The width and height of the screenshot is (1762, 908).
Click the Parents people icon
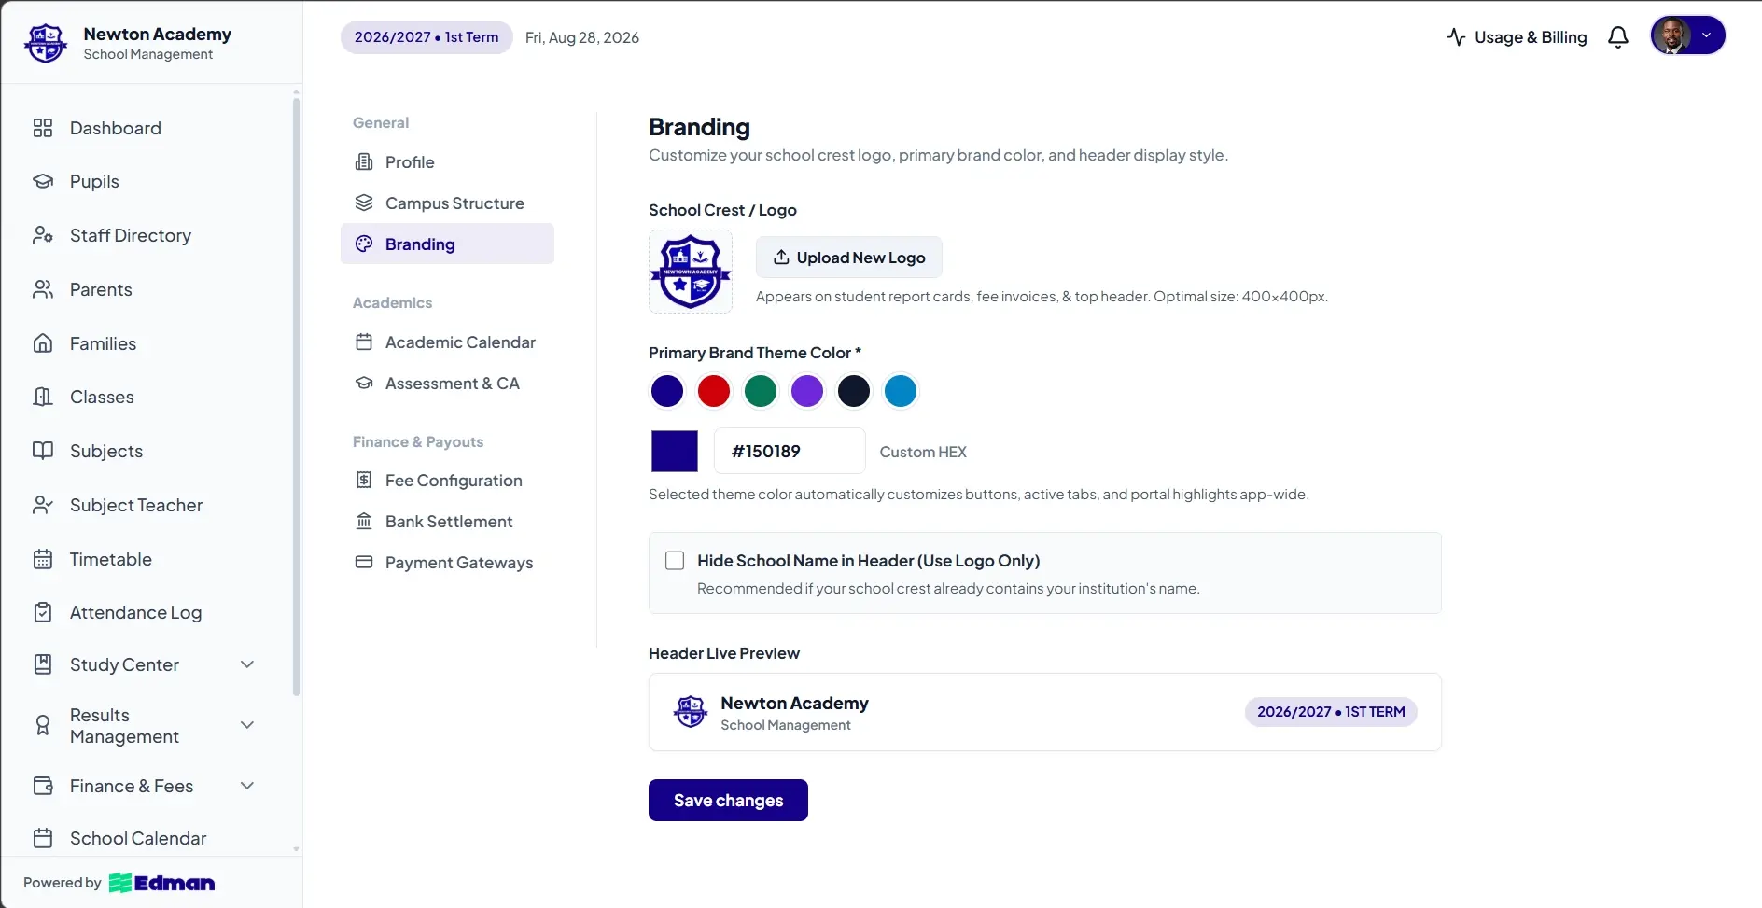pyautogui.click(x=43, y=289)
